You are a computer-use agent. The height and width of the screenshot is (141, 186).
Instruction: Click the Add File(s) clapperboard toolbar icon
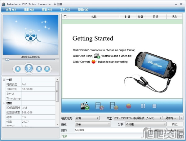coord(85,106)
